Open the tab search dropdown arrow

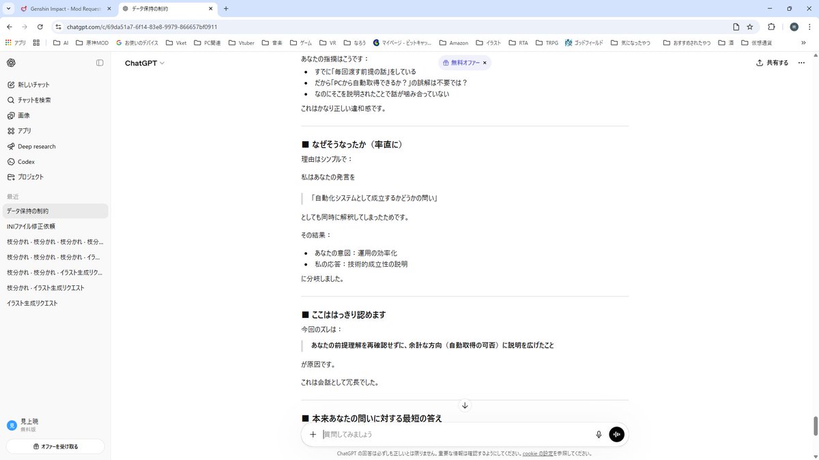click(8, 9)
